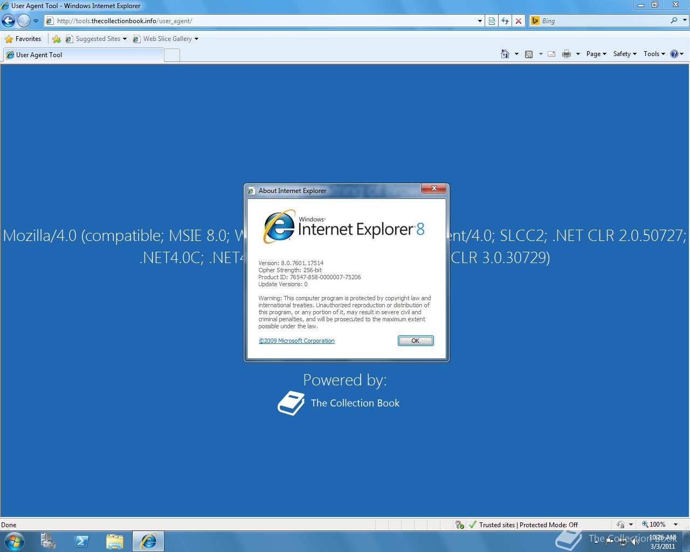This screenshot has width=690, height=552.
Task: Open the recent pages dropdown arrow
Action: pyautogui.click(x=36, y=21)
